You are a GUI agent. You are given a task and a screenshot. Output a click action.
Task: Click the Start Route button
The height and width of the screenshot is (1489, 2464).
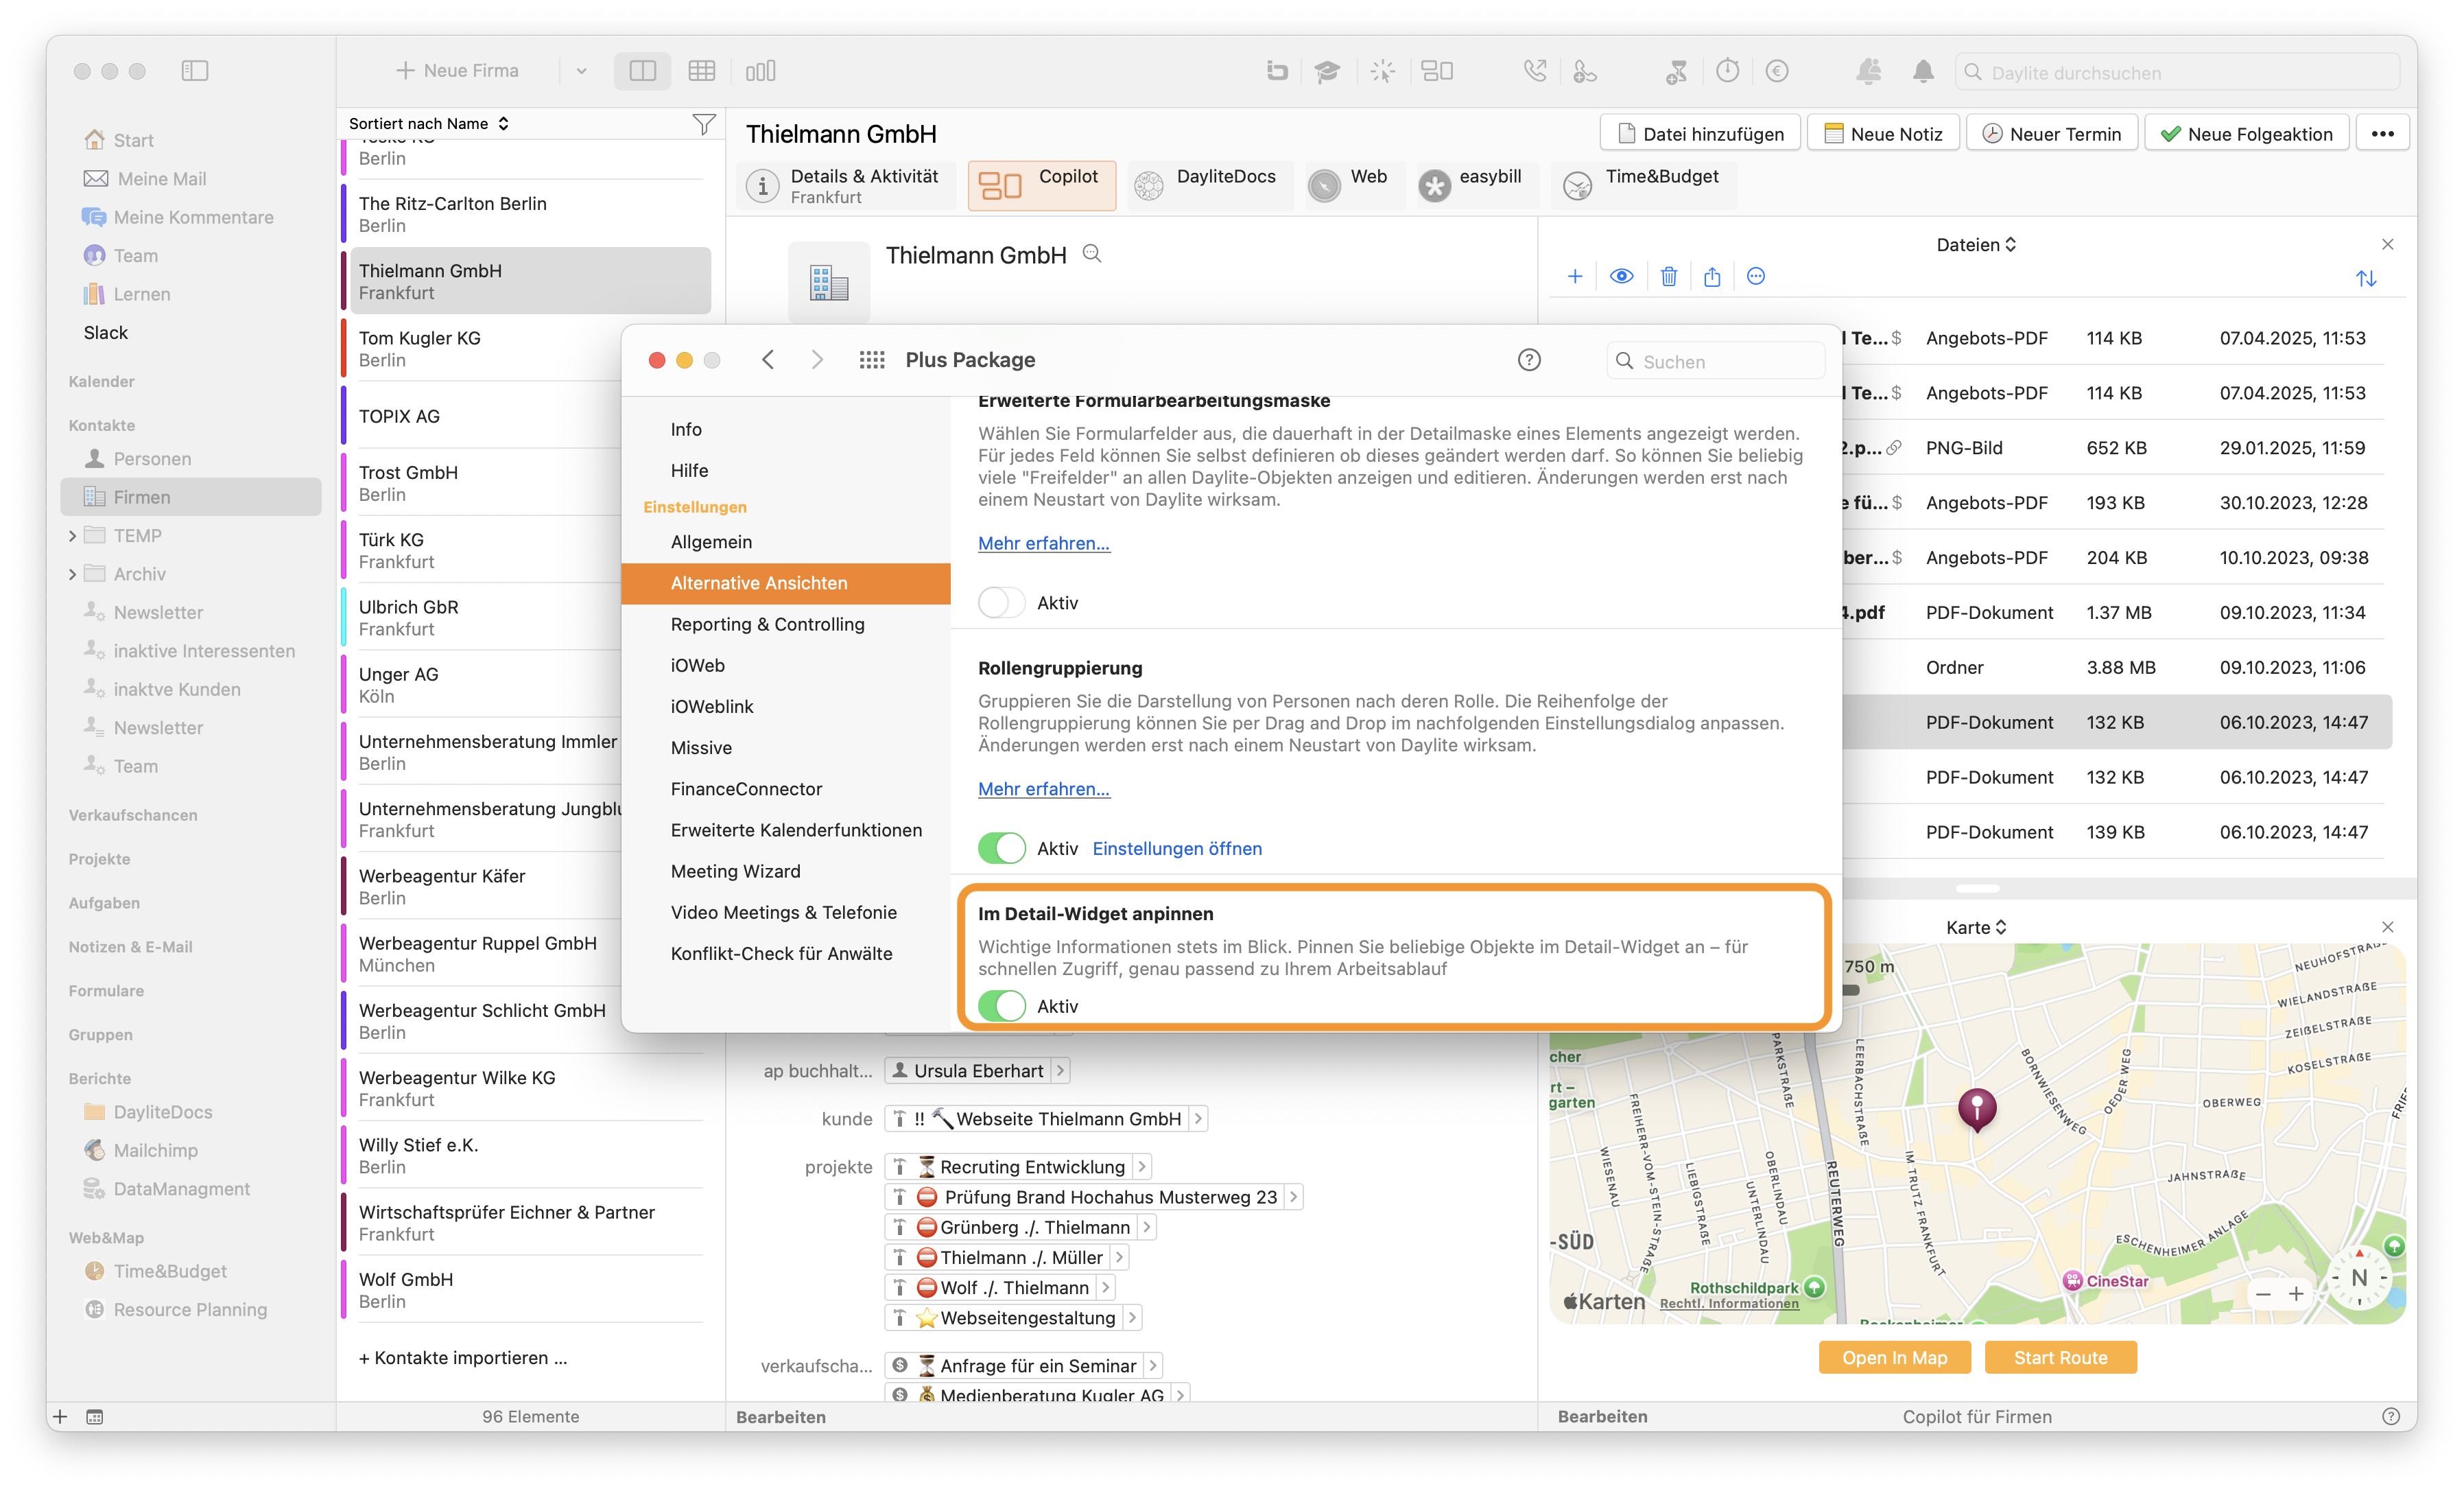click(2060, 1357)
